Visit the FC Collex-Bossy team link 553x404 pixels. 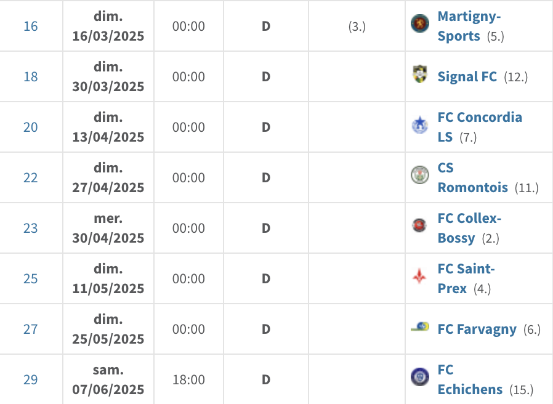(x=469, y=228)
